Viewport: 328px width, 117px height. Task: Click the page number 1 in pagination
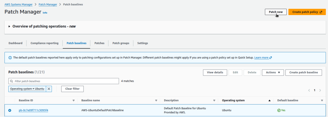click(315, 90)
